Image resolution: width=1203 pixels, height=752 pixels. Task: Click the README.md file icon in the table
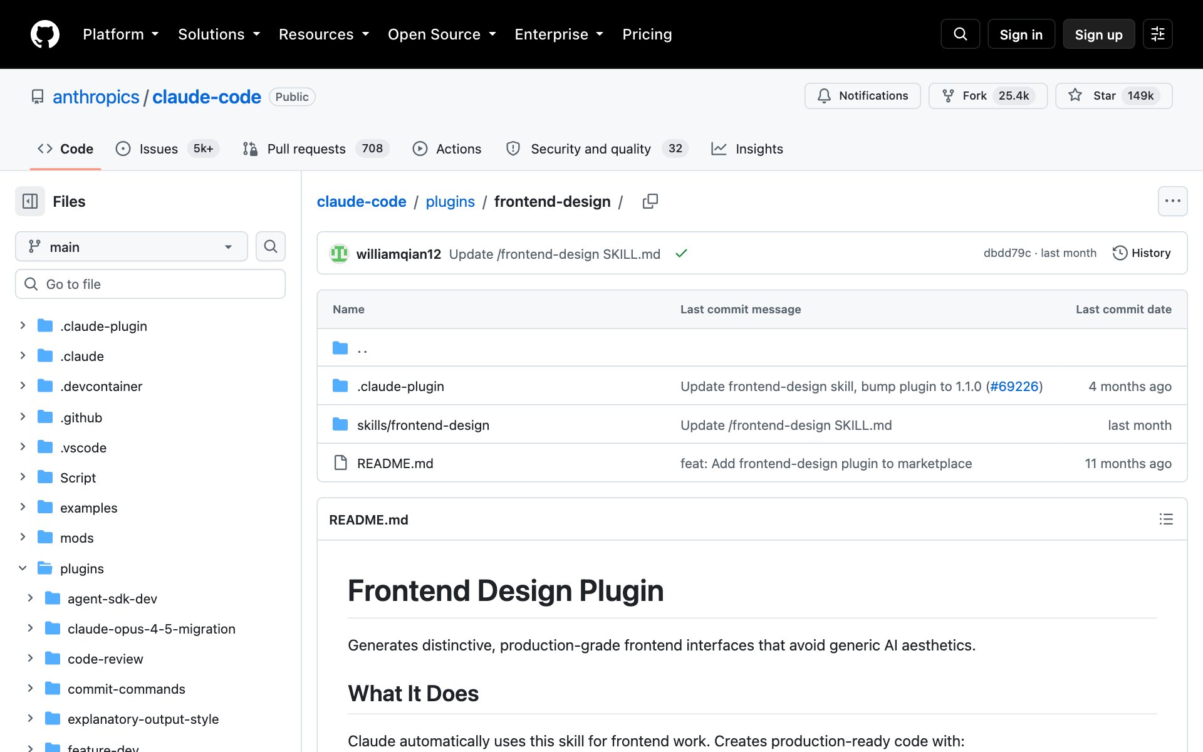tap(340, 462)
